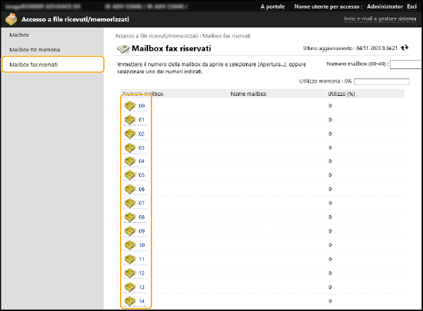The image size is (423, 311).
Task: Select the mailbox 05 folder icon
Action: pyautogui.click(x=130, y=175)
